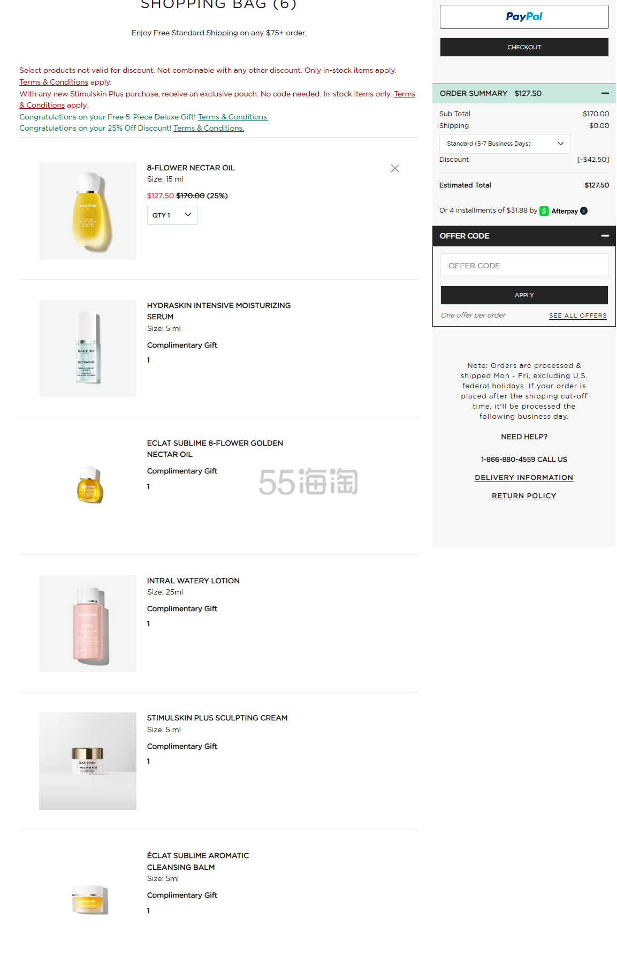Image resolution: width=617 pixels, height=963 pixels.
Task: Click the 8-Flower Nectar Oil product image
Action: tap(88, 210)
